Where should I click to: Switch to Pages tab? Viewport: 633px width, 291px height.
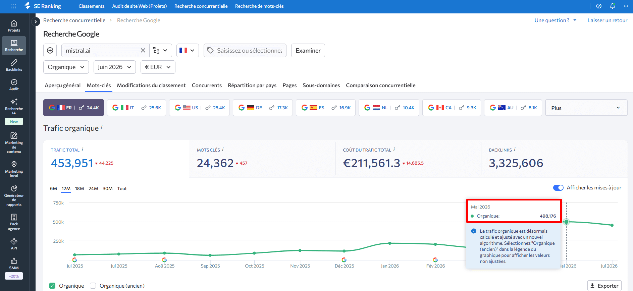pos(289,85)
